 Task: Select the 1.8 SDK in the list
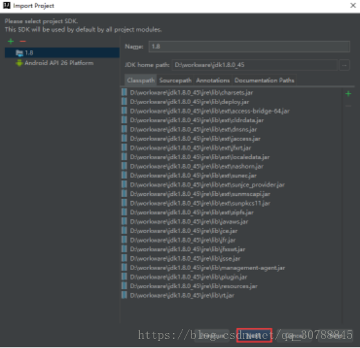coord(62,53)
